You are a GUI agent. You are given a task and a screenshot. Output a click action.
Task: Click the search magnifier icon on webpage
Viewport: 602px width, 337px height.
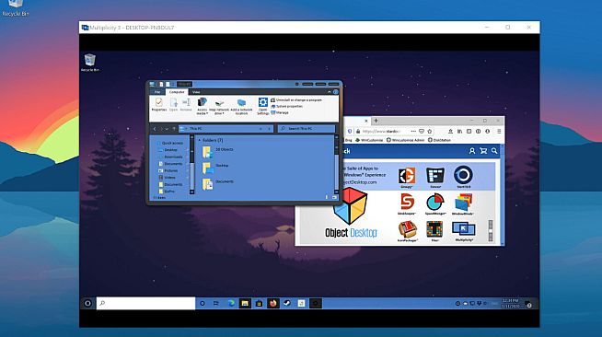point(494,151)
